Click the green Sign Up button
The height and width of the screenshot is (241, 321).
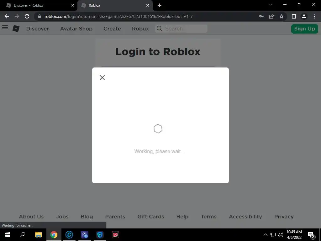[x=305, y=29]
